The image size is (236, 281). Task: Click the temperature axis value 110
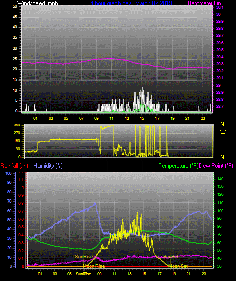pyautogui.click(x=220, y=203)
